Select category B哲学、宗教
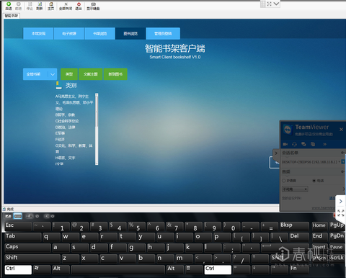The width and height of the screenshot is (346, 278). (65, 115)
